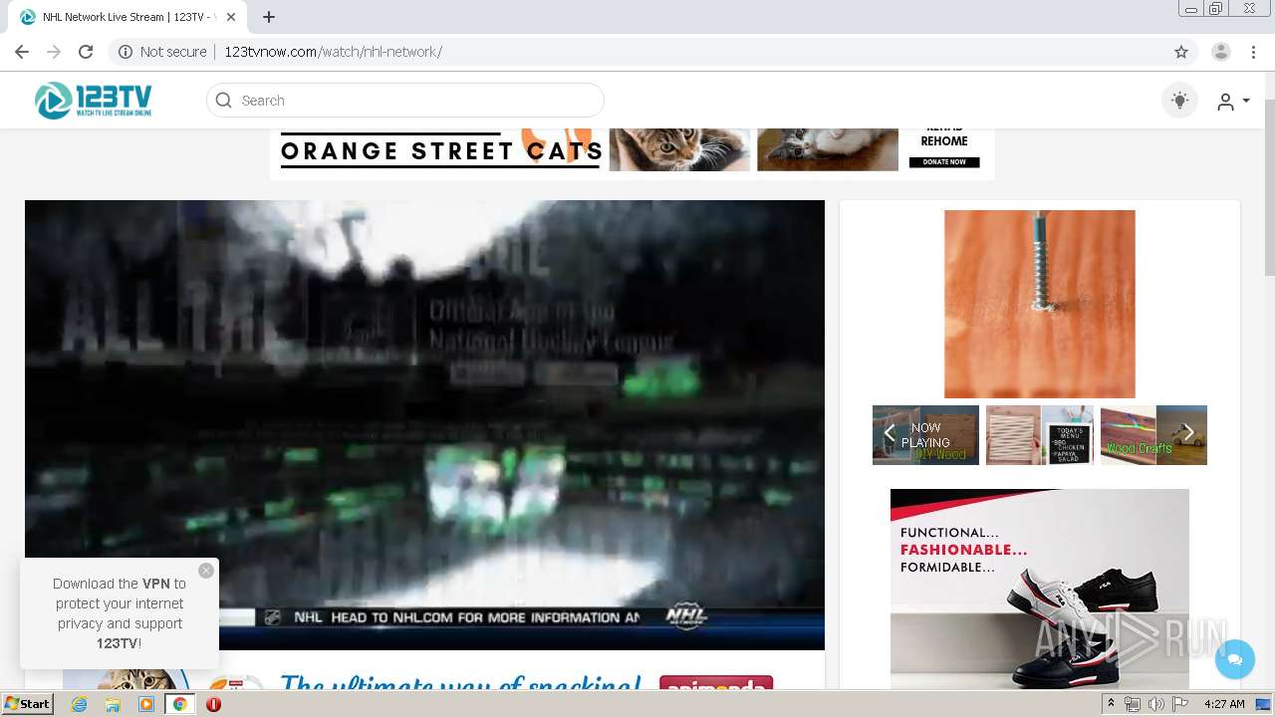1275x717 pixels.
Task: Open the Fila sneakers advertisement
Action: (x=1040, y=589)
